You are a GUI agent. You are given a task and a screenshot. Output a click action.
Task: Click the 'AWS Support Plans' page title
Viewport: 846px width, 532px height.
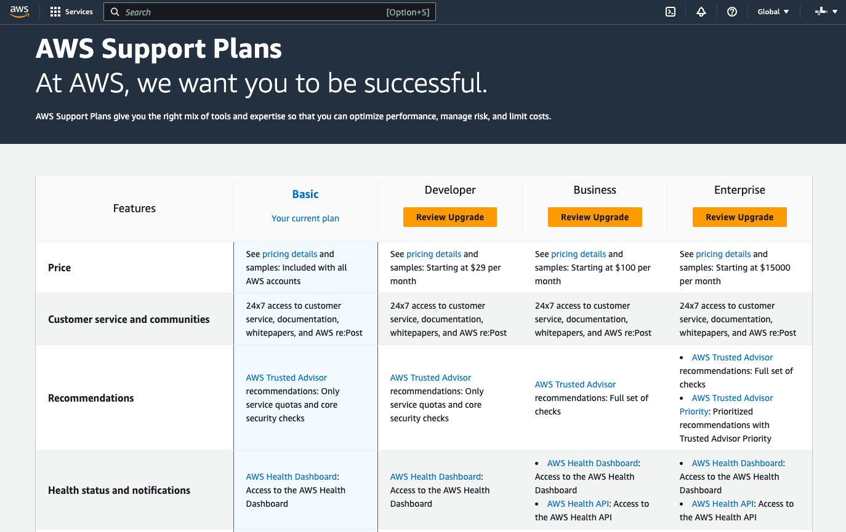[x=159, y=49]
